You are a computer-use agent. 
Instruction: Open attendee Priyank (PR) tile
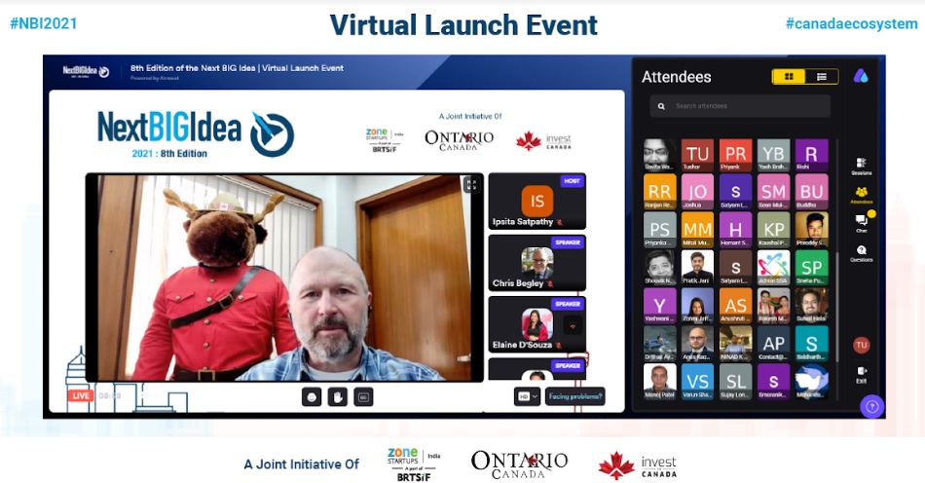coord(735,155)
